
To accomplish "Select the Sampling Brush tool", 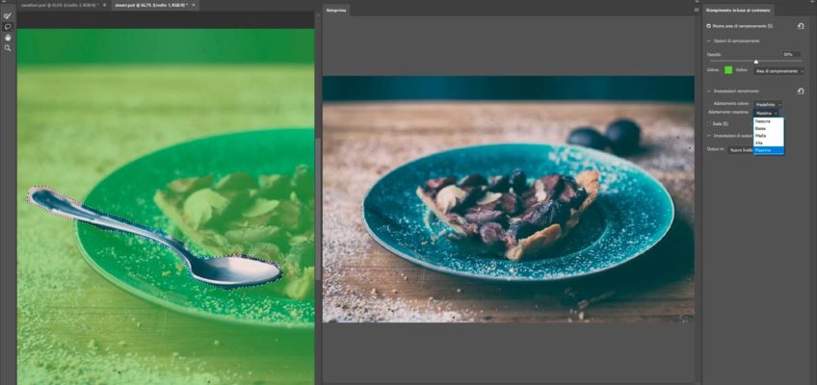I will (8, 15).
